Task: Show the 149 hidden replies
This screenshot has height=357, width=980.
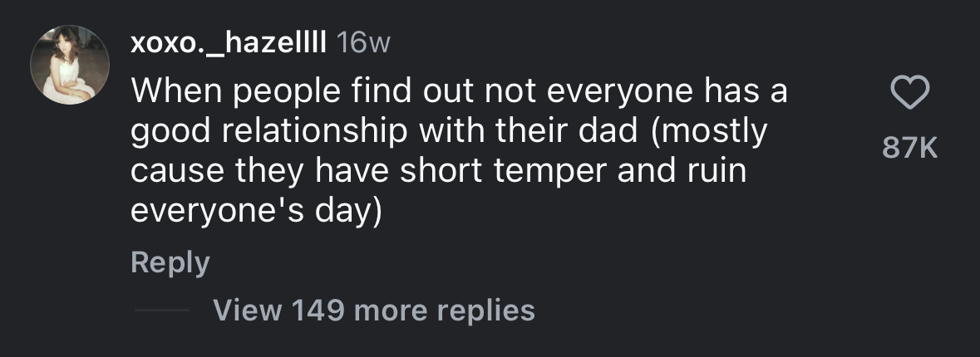Action: coord(373,310)
